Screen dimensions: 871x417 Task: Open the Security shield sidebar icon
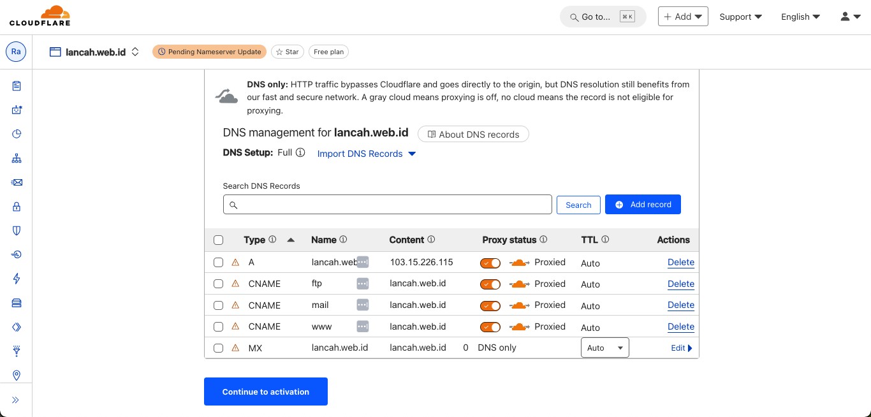(x=17, y=231)
